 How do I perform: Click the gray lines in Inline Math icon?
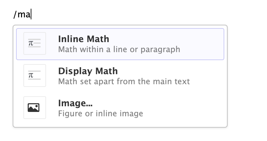[37, 43]
